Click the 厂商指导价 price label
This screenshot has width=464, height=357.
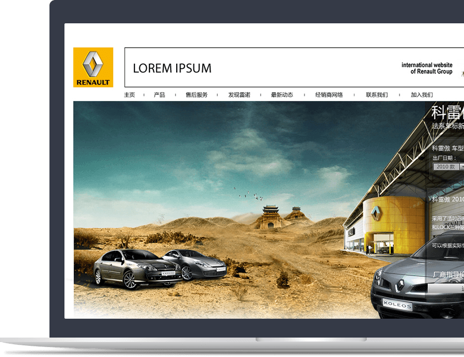point(448,275)
